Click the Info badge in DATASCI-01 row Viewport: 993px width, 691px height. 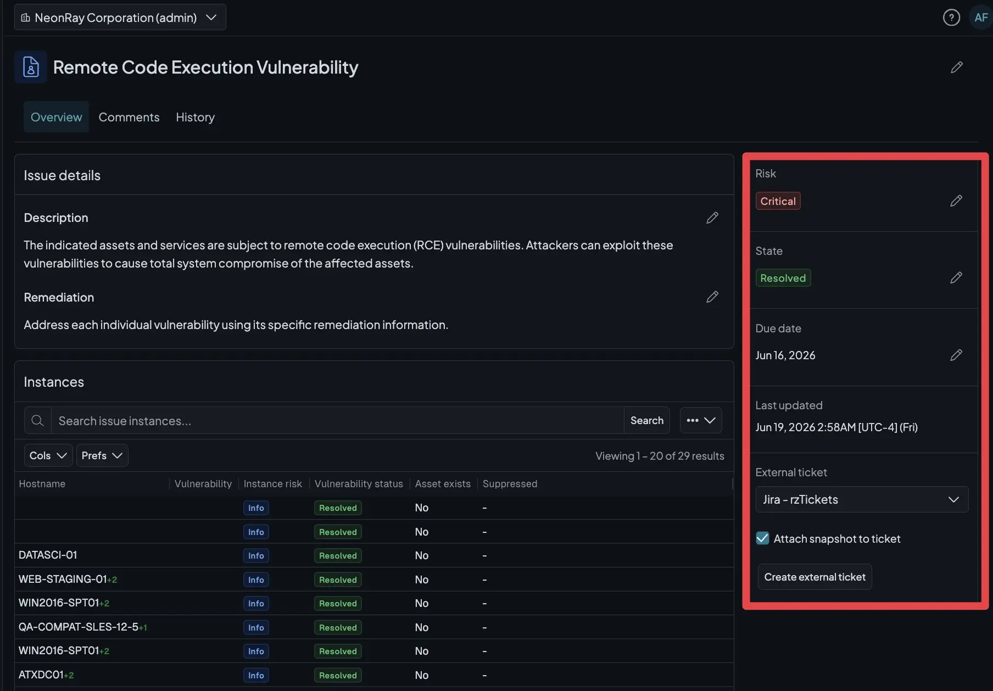[256, 555]
